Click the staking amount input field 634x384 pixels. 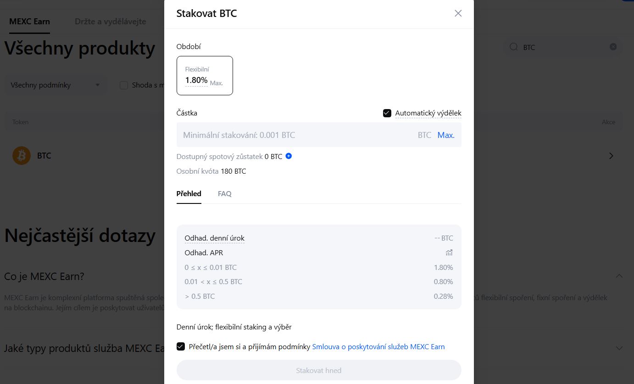(x=298, y=135)
